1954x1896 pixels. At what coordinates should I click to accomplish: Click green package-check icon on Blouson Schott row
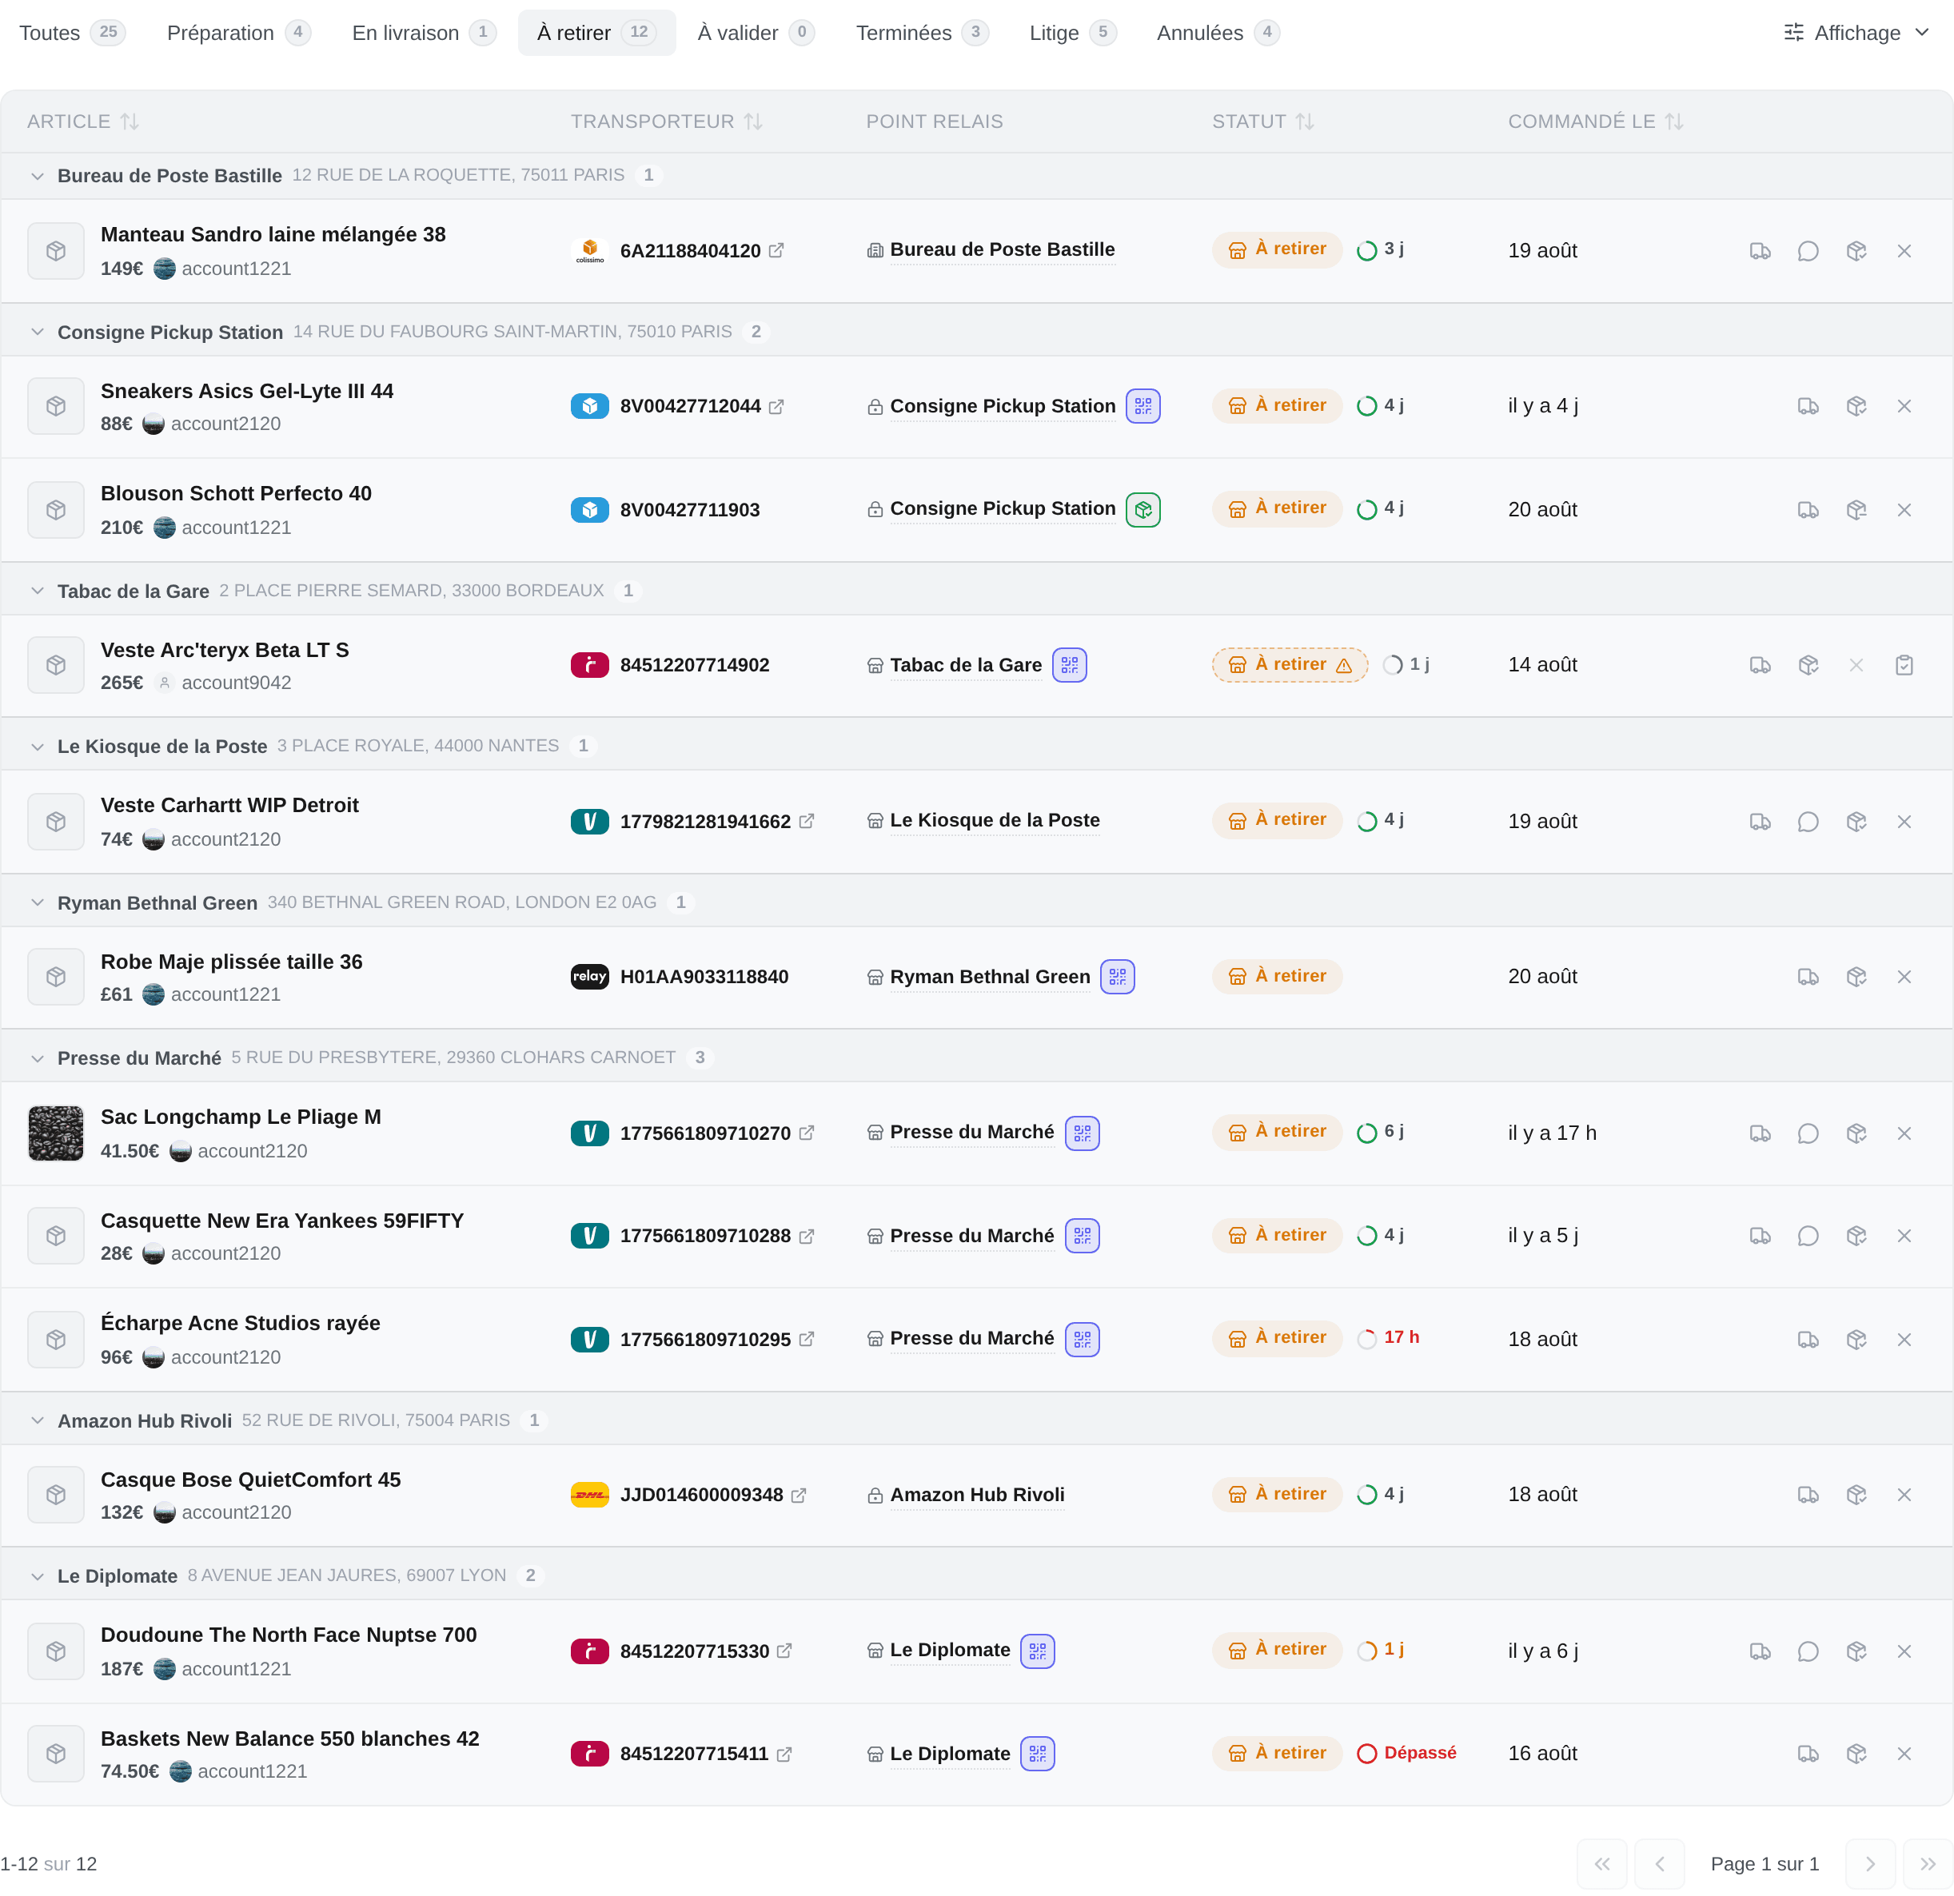tap(1142, 509)
